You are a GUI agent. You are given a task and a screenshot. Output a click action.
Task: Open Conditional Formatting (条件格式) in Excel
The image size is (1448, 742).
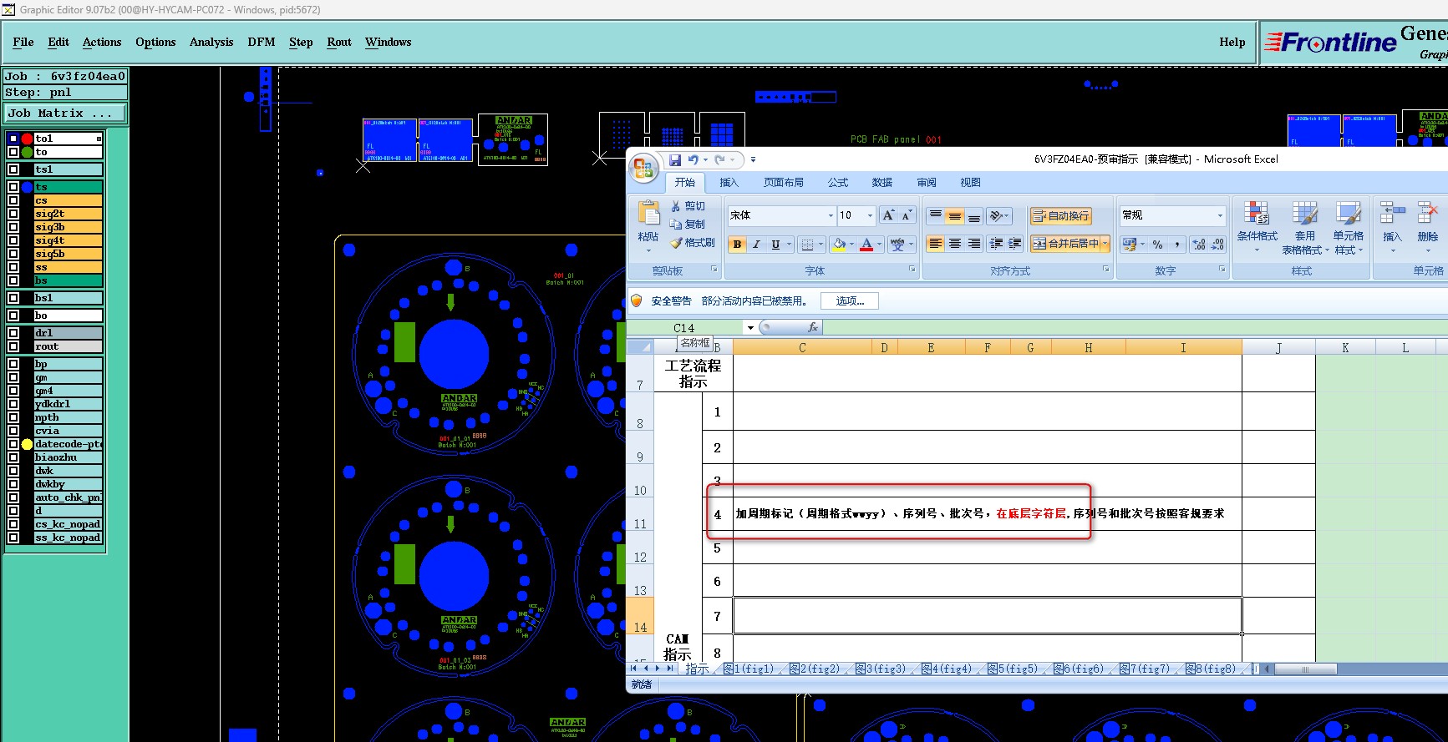coord(1257,227)
